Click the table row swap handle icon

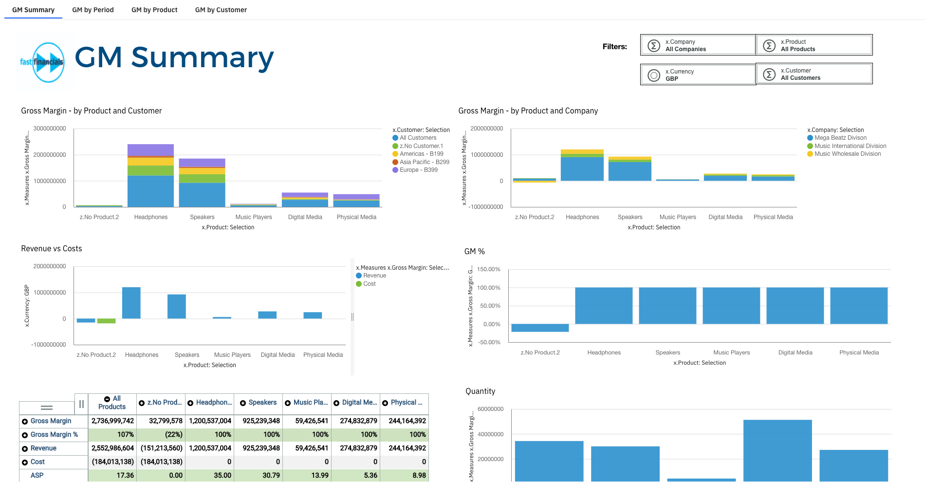[47, 408]
